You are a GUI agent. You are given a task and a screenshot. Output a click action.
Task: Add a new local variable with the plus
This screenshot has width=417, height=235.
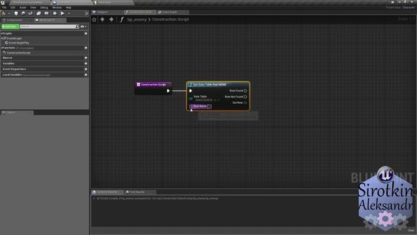pyautogui.click(x=86, y=75)
